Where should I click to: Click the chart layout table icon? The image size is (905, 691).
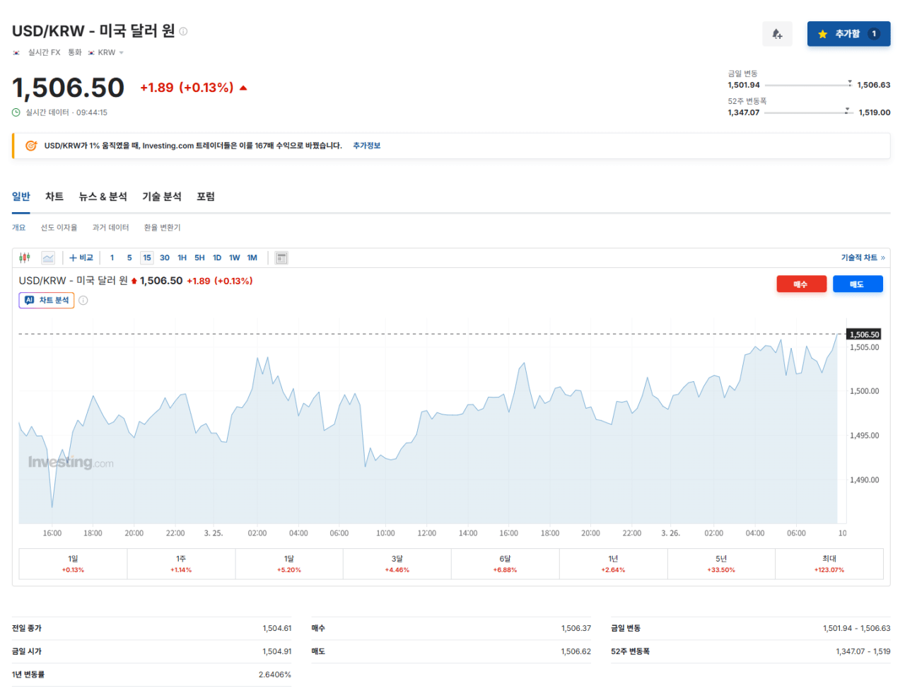tap(281, 257)
